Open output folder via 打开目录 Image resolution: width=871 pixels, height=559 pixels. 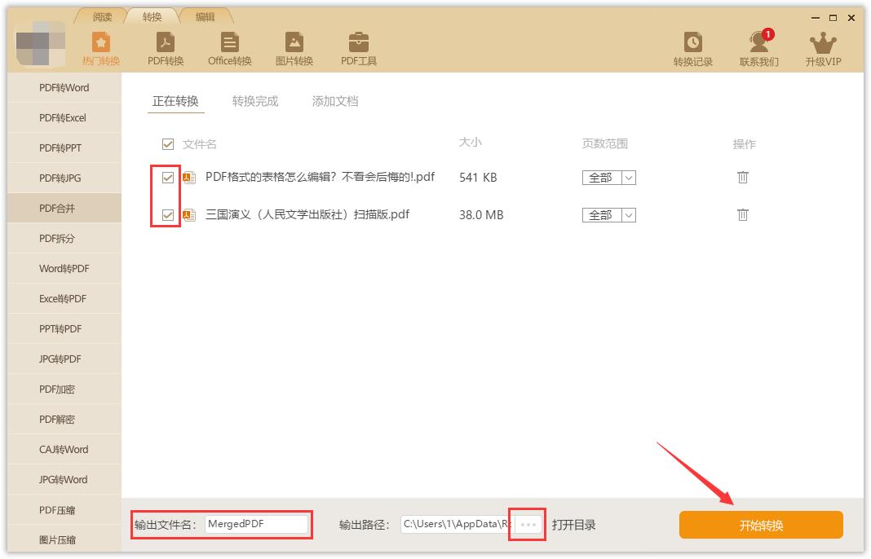coord(574,525)
